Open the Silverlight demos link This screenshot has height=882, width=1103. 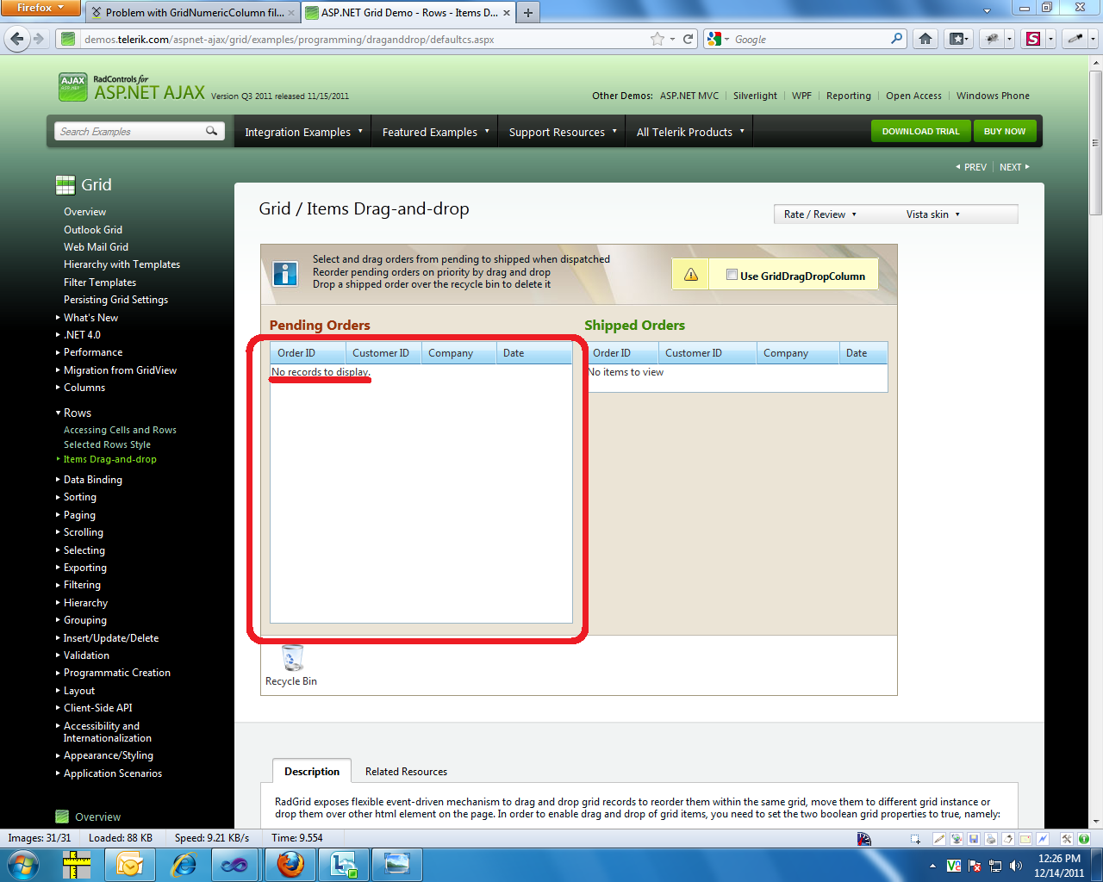coord(755,96)
